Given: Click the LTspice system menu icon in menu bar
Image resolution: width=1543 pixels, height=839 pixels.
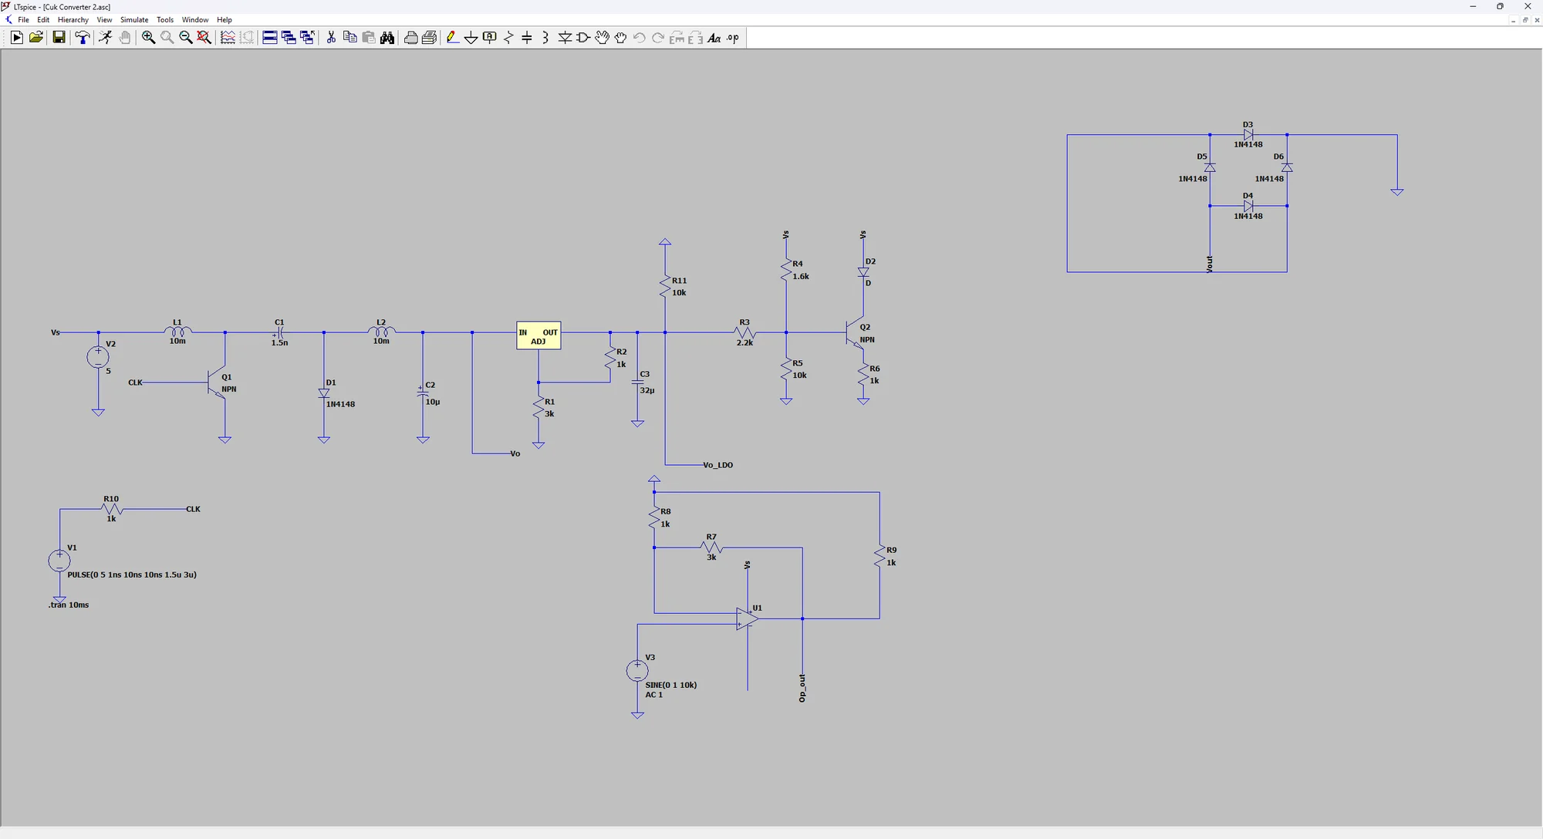Looking at the screenshot, I should [8, 20].
